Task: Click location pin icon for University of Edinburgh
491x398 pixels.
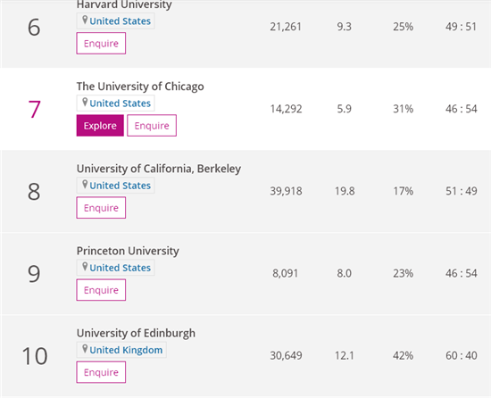Action: [85, 349]
